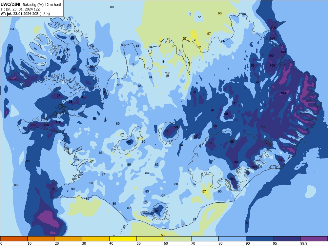Select the map value '82' in the south
Screen dimensions: 328x246
tap(195, 184)
